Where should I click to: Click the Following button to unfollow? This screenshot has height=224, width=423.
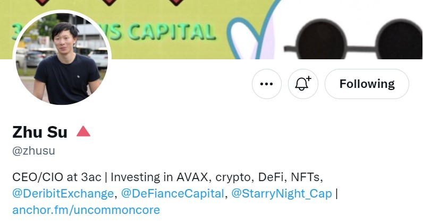[x=367, y=84]
